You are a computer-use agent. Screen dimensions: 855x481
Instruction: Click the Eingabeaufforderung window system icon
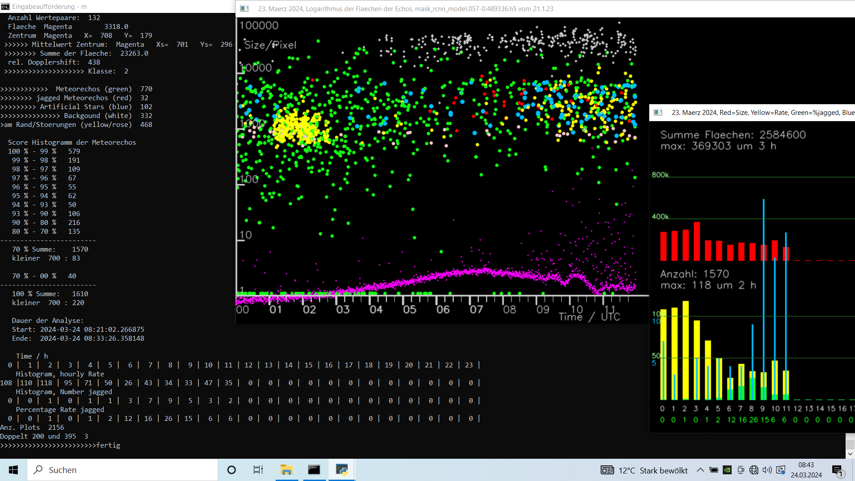click(5, 7)
